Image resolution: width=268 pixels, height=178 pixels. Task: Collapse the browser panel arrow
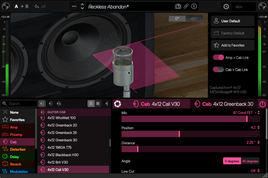107,104
